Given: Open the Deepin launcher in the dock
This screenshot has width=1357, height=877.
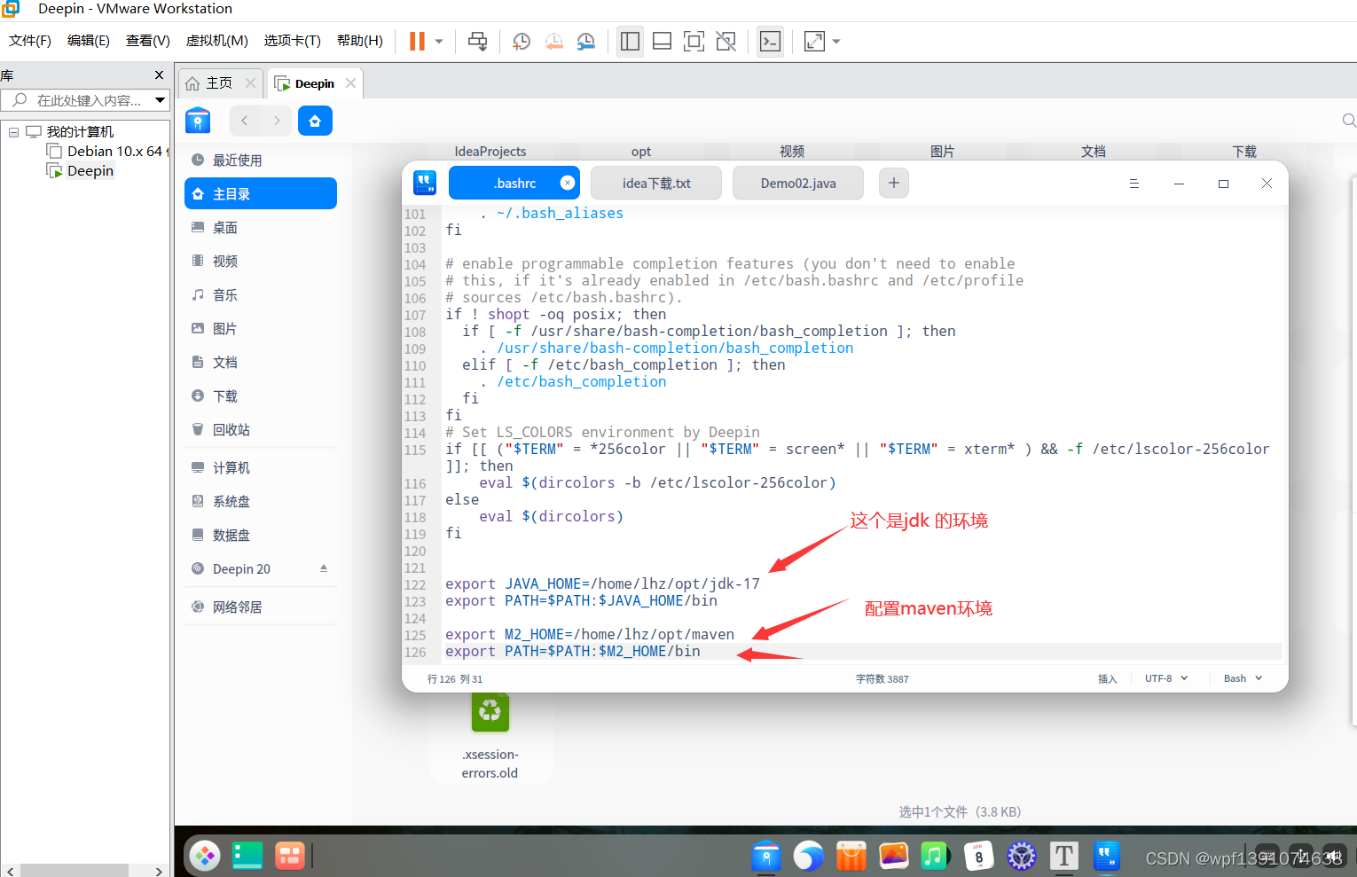Looking at the screenshot, I should [205, 856].
